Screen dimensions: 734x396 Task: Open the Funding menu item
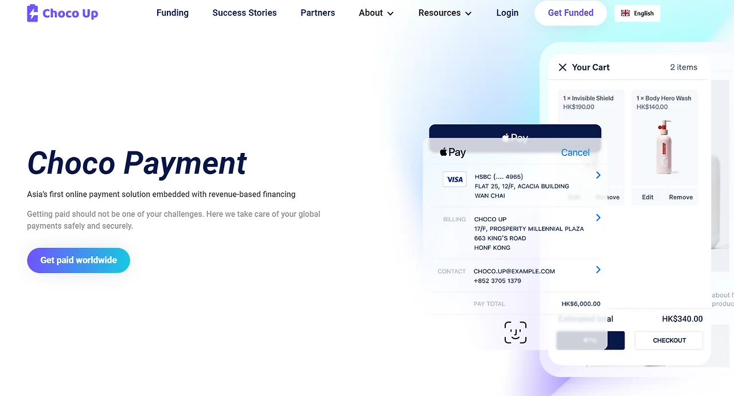click(173, 13)
